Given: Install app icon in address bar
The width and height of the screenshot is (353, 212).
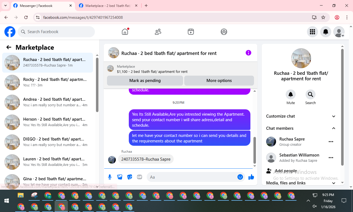Looking at the screenshot, I should pyautogui.click(x=314, y=17).
